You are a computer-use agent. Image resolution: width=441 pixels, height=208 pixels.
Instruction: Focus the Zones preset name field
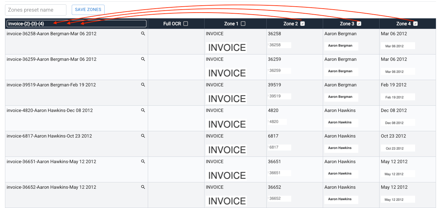tap(36, 10)
